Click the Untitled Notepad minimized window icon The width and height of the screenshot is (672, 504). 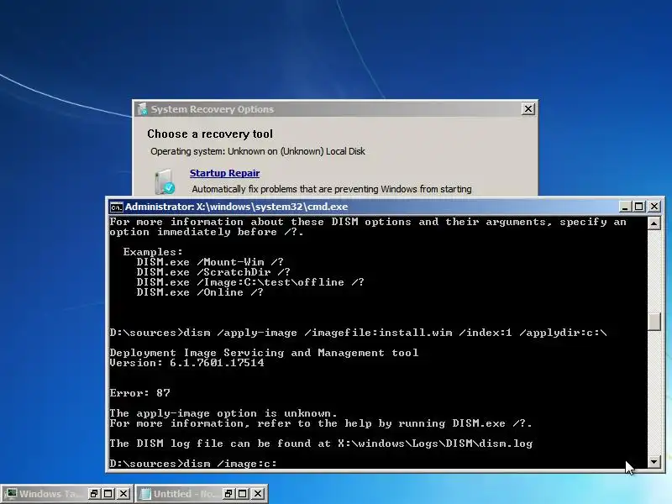145,494
